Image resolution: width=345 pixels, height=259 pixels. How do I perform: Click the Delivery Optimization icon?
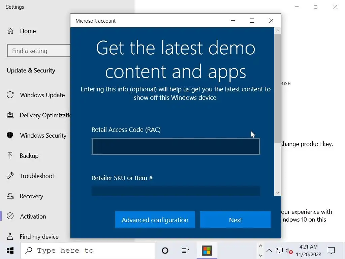tap(10, 115)
